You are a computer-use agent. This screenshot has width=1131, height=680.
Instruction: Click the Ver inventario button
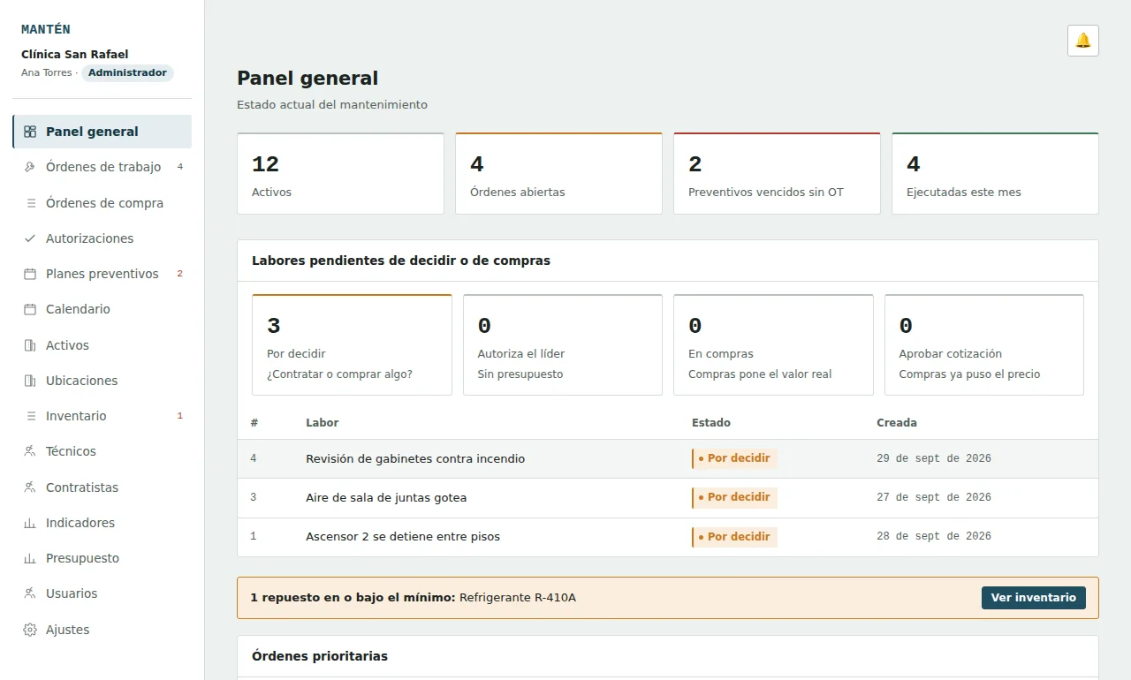click(x=1034, y=598)
